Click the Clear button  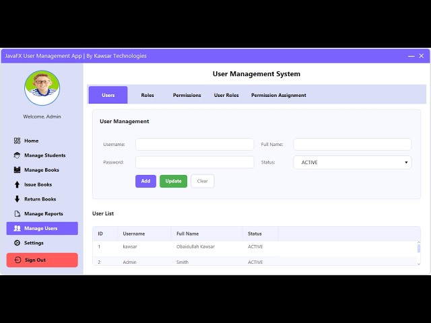point(202,181)
